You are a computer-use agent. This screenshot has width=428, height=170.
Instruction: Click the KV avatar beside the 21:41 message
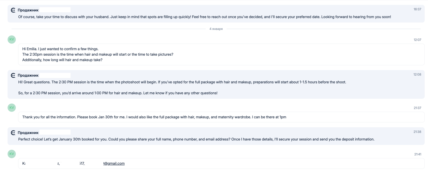[12, 154]
